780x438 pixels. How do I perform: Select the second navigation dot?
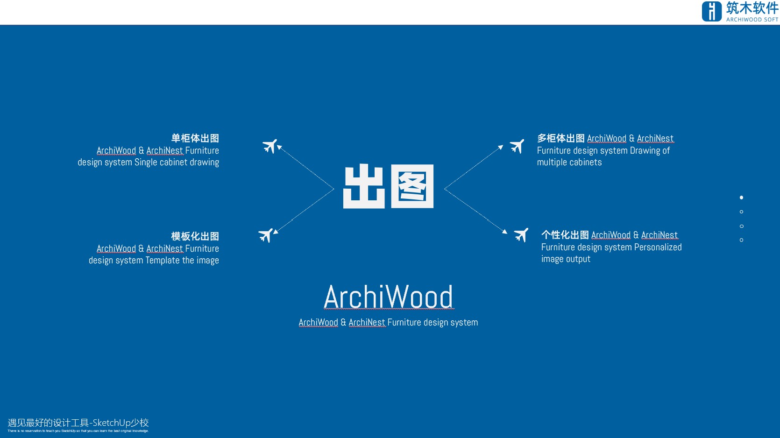(742, 212)
